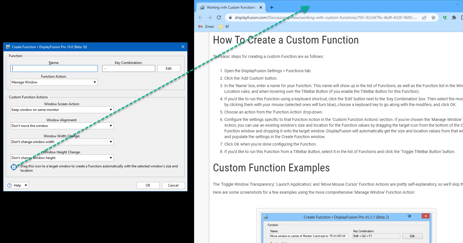Close the Create Function dialog
Image resolution: width=463 pixels, height=243 pixels.
click(183, 47)
